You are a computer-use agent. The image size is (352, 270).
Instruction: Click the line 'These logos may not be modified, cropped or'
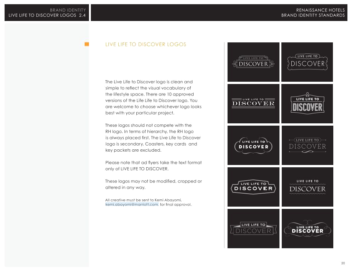point(153,181)
